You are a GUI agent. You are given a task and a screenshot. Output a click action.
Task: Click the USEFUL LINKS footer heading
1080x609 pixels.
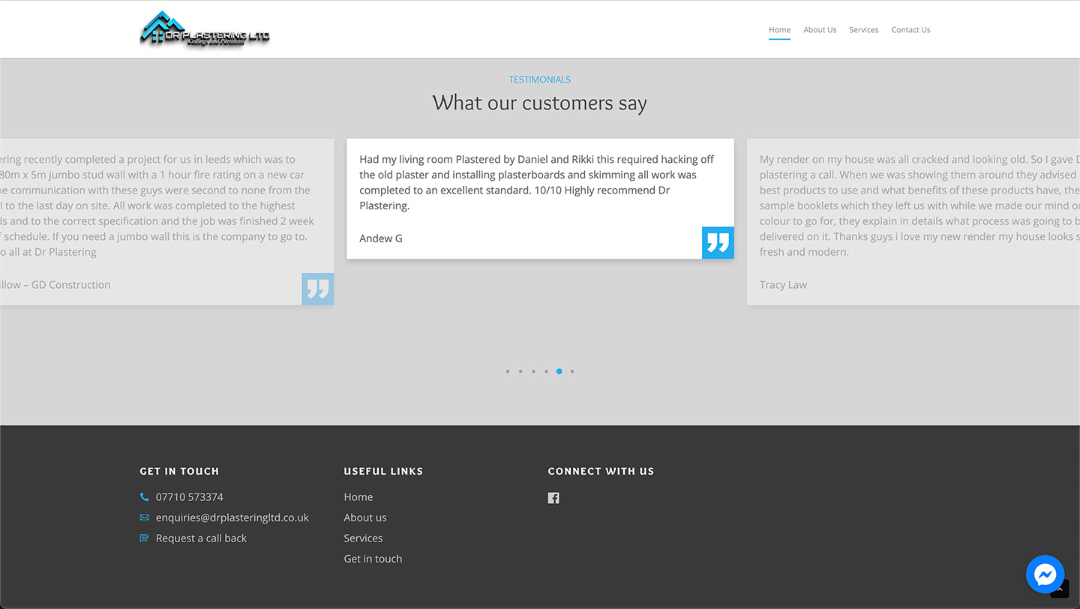click(383, 471)
